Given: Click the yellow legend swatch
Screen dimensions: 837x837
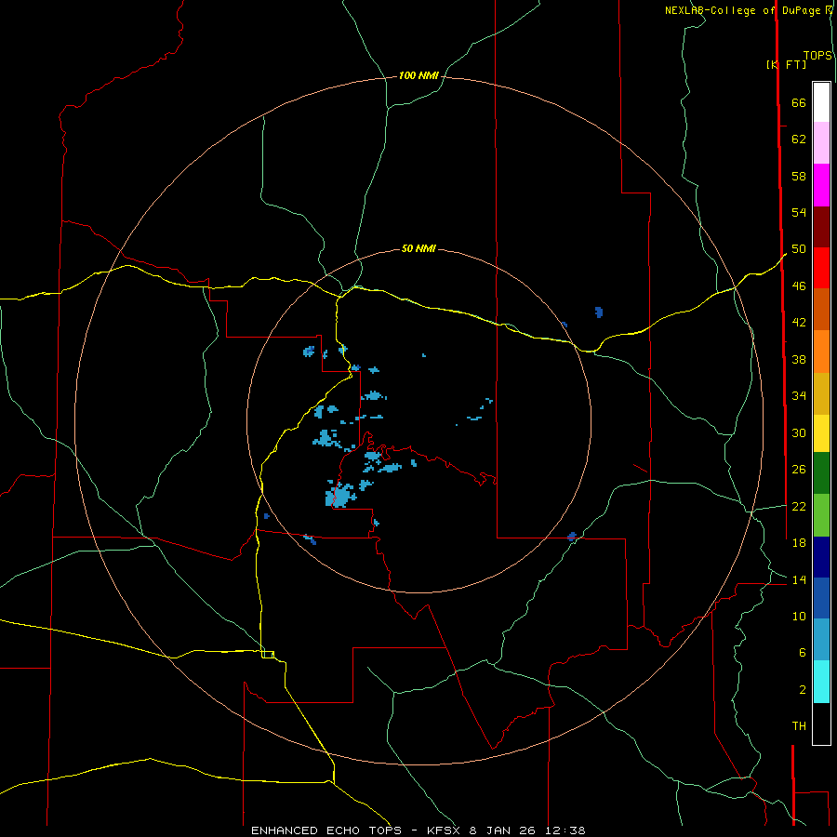Looking at the screenshot, I should coord(821,433).
